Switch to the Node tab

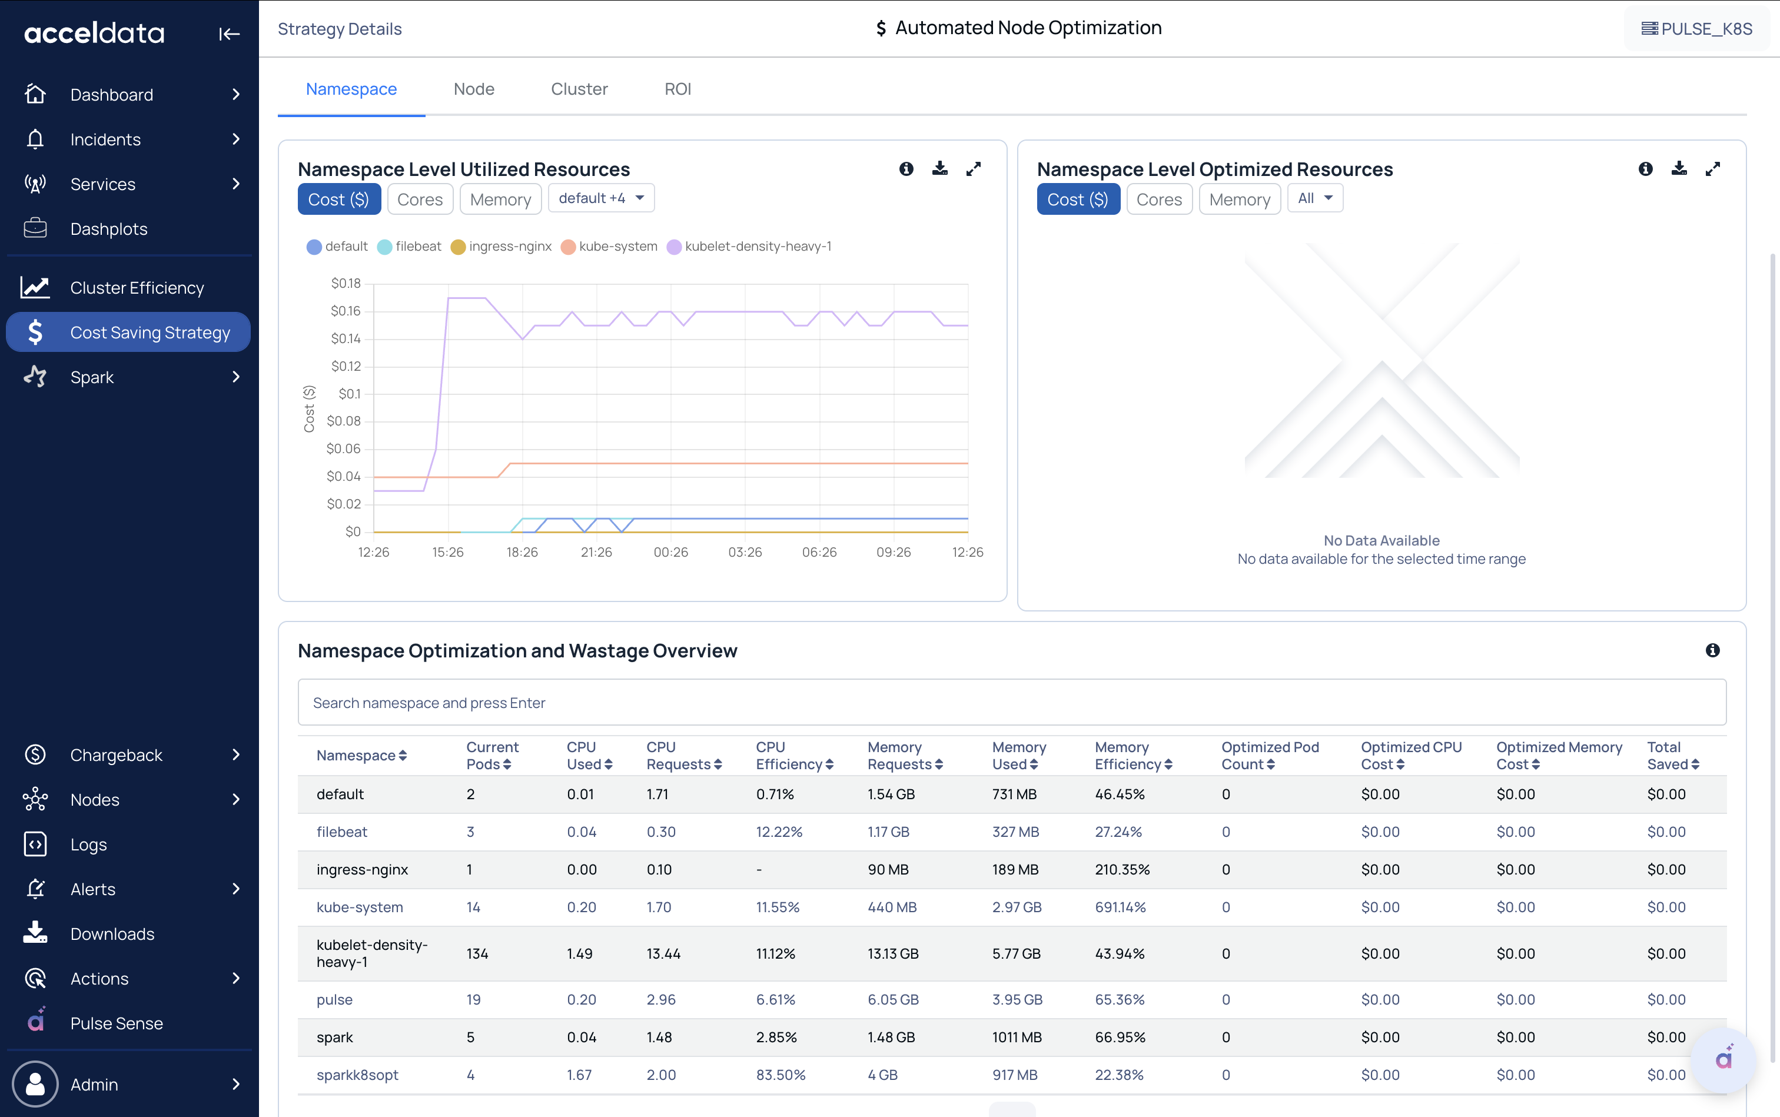click(474, 89)
